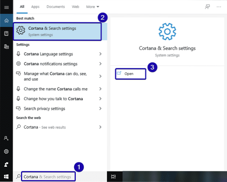
Task: Select the Home icon in left sidebar
Action: tap(6, 20)
